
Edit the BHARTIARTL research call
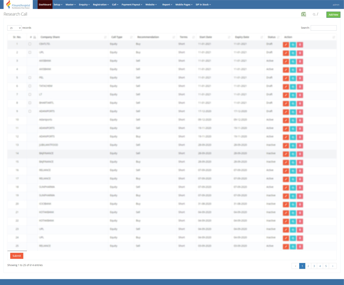(286, 103)
